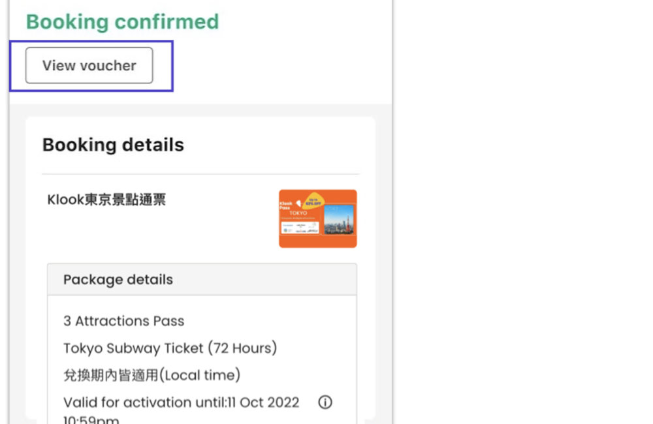This screenshot has width=653, height=424.
Task: Select Tokyo Subway Ticket (72 Hours) text
Action: (170, 348)
